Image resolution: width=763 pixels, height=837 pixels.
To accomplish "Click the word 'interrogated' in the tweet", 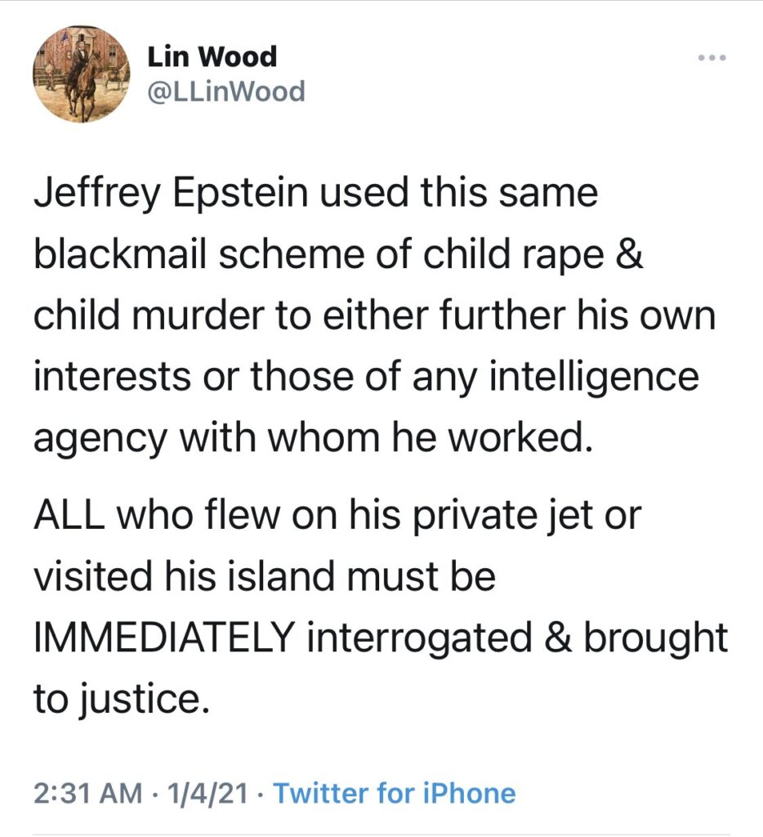I will click(x=419, y=639).
